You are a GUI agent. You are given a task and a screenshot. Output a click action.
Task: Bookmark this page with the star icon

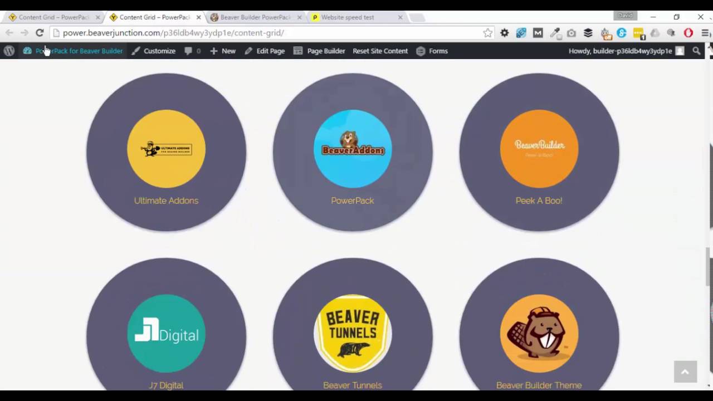(x=488, y=33)
